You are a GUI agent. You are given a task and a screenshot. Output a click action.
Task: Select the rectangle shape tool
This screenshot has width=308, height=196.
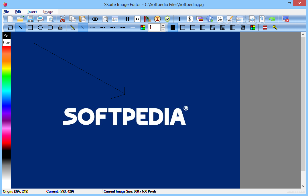(x=30, y=28)
